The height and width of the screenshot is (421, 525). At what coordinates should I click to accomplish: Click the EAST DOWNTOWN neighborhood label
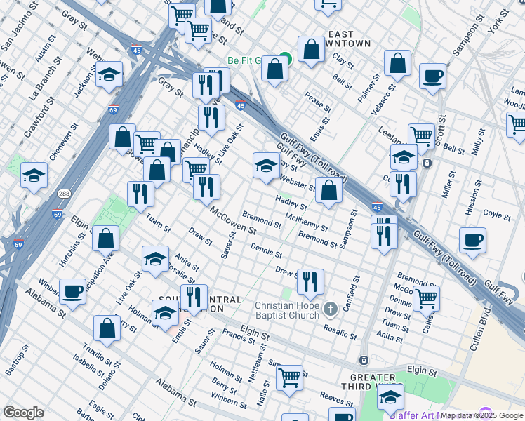point(345,39)
